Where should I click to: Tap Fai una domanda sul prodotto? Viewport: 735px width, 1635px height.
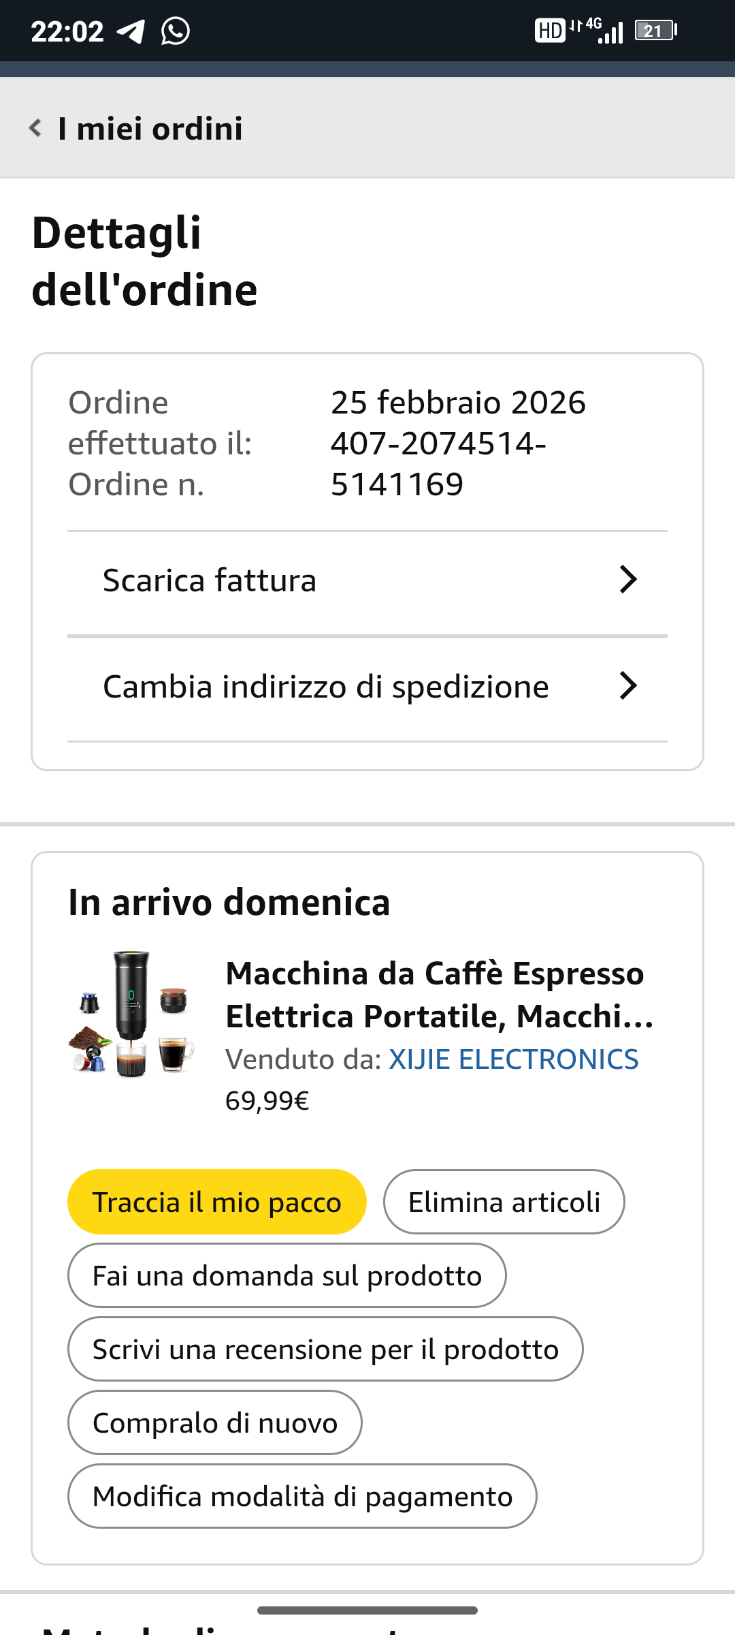(287, 1276)
